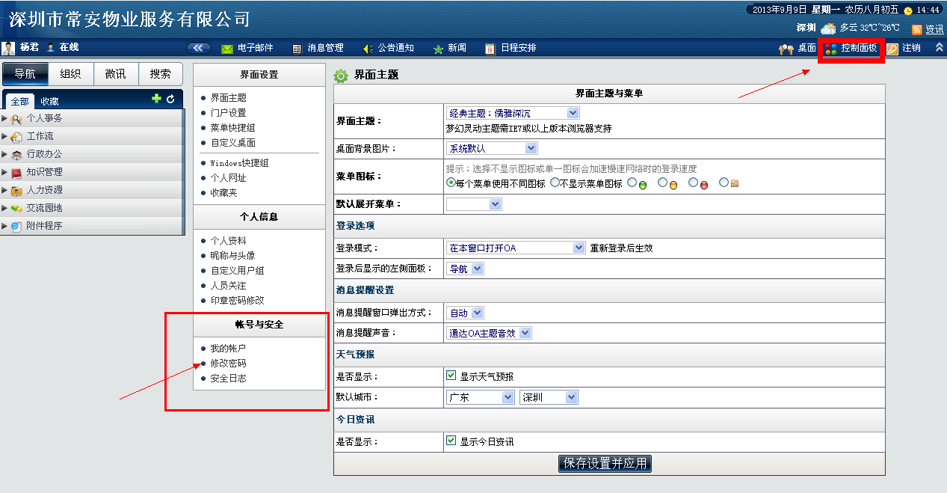
Task: Click the 日程安排 calendar icon
Action: [x=490, y=49]
